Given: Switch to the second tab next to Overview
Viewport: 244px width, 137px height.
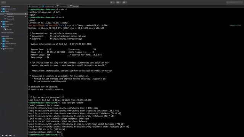Looking at the screenshot, I should coord(47,6).
